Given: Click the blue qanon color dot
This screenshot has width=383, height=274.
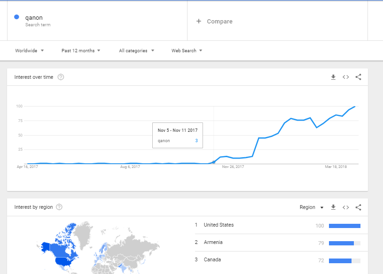Looking at the screenshot, I should 16,17.
